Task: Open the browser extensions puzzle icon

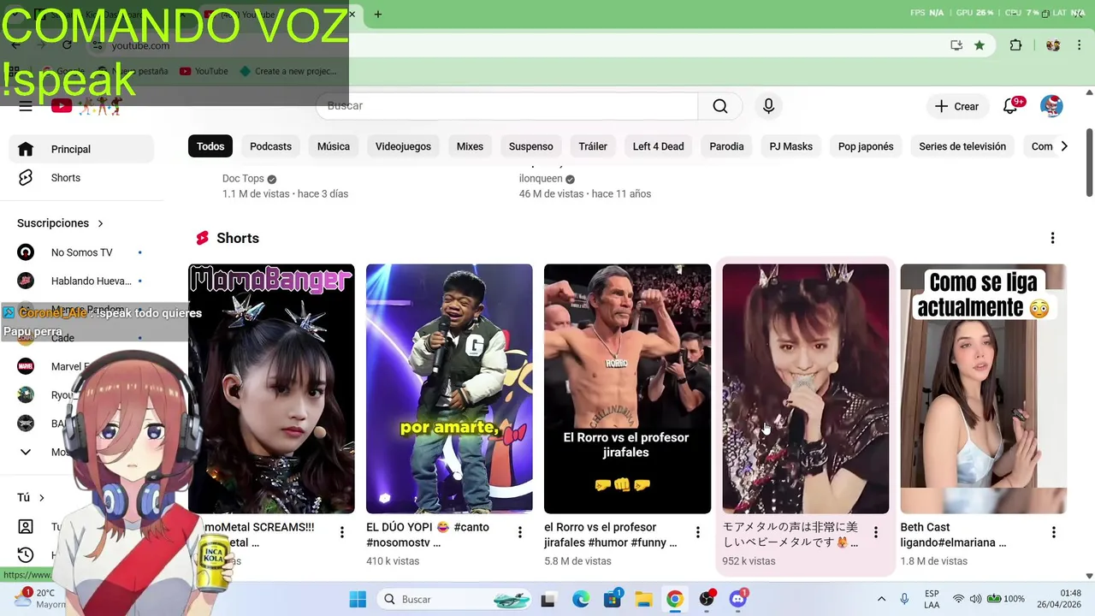Action: pyautogui.click(x=1015, y=45)
